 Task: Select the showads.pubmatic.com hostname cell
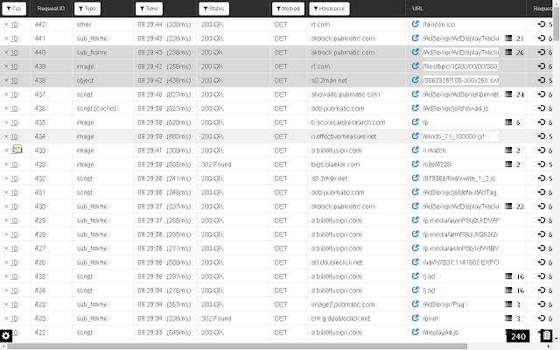[x=346, y=94]
